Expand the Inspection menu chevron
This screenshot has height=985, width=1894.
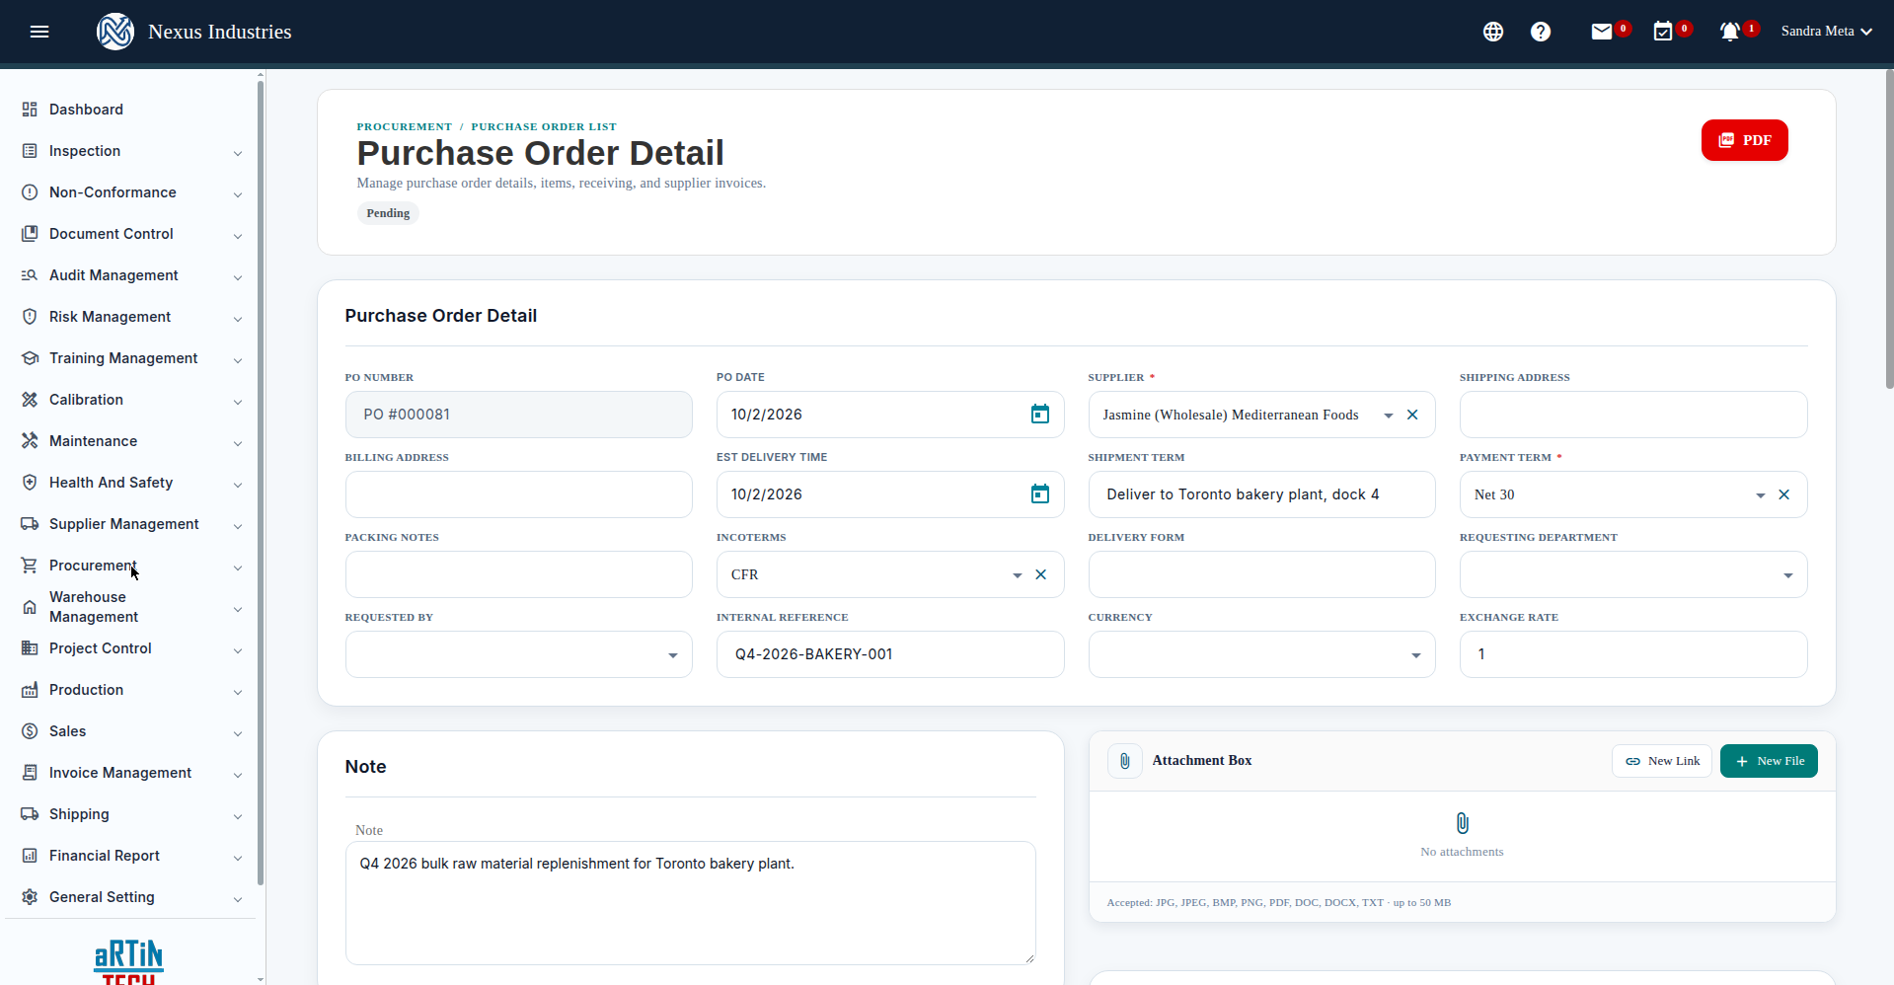pyautogui.click(x=238, y=153)
